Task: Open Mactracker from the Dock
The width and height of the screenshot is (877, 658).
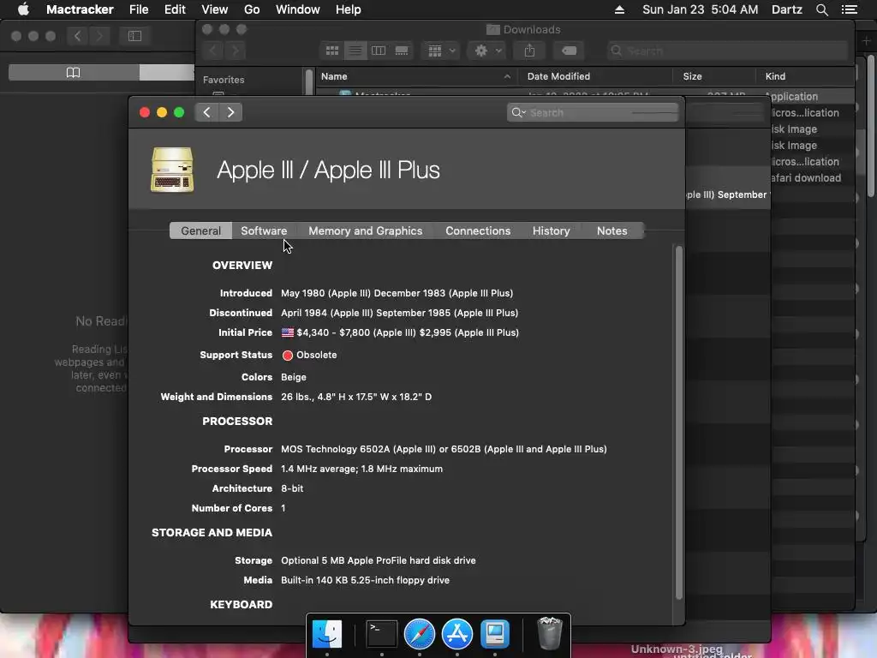Action: [x=494, y=633]
